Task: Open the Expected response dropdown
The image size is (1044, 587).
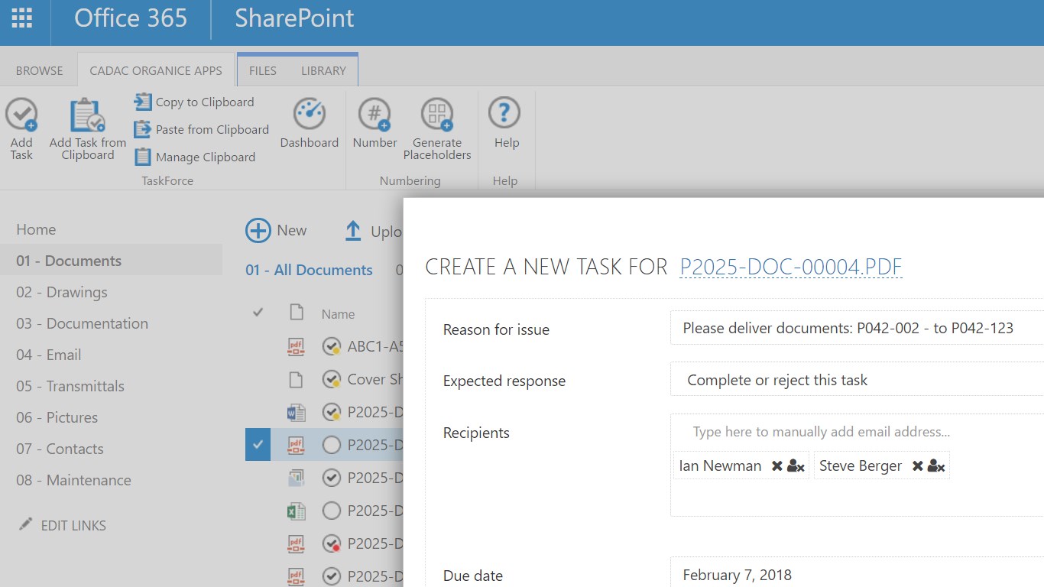Action: 856,380
